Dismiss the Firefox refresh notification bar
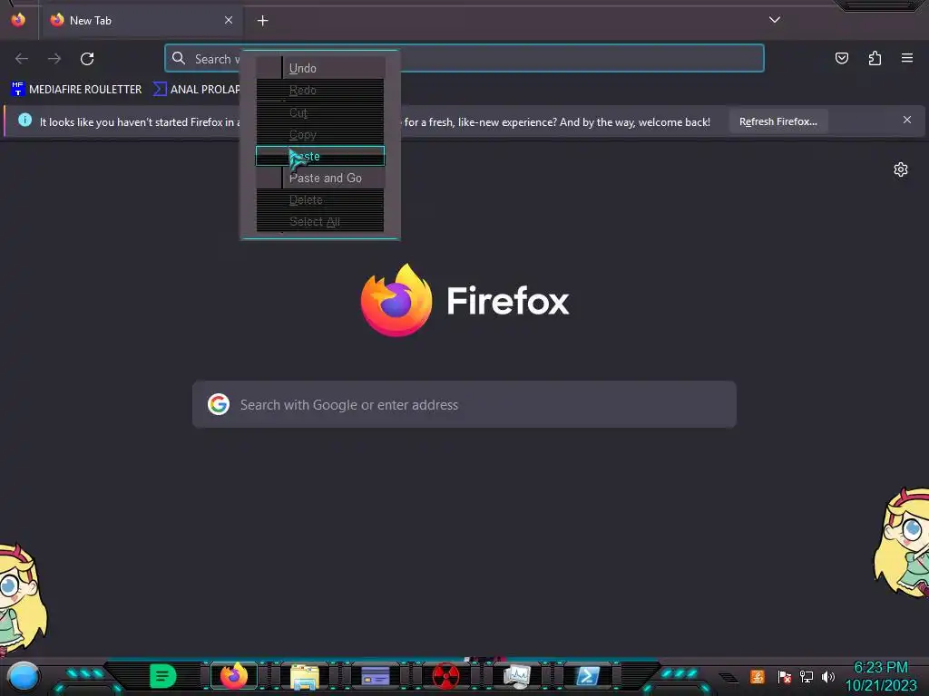Viewport: 929px width, 696px height. pyautogui.click(x=907, y=121)
